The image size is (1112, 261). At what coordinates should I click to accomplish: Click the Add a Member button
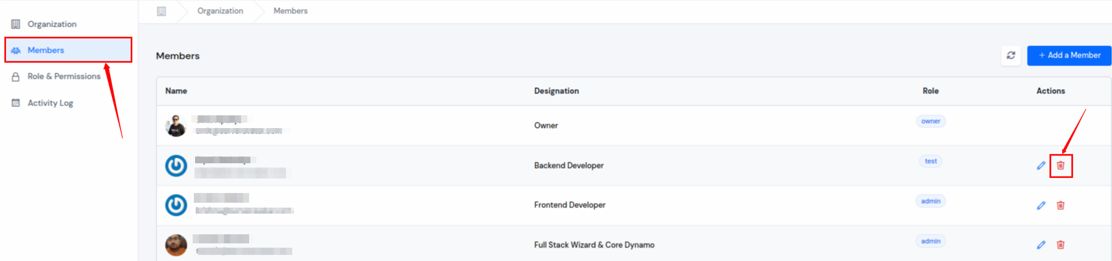1069,55
